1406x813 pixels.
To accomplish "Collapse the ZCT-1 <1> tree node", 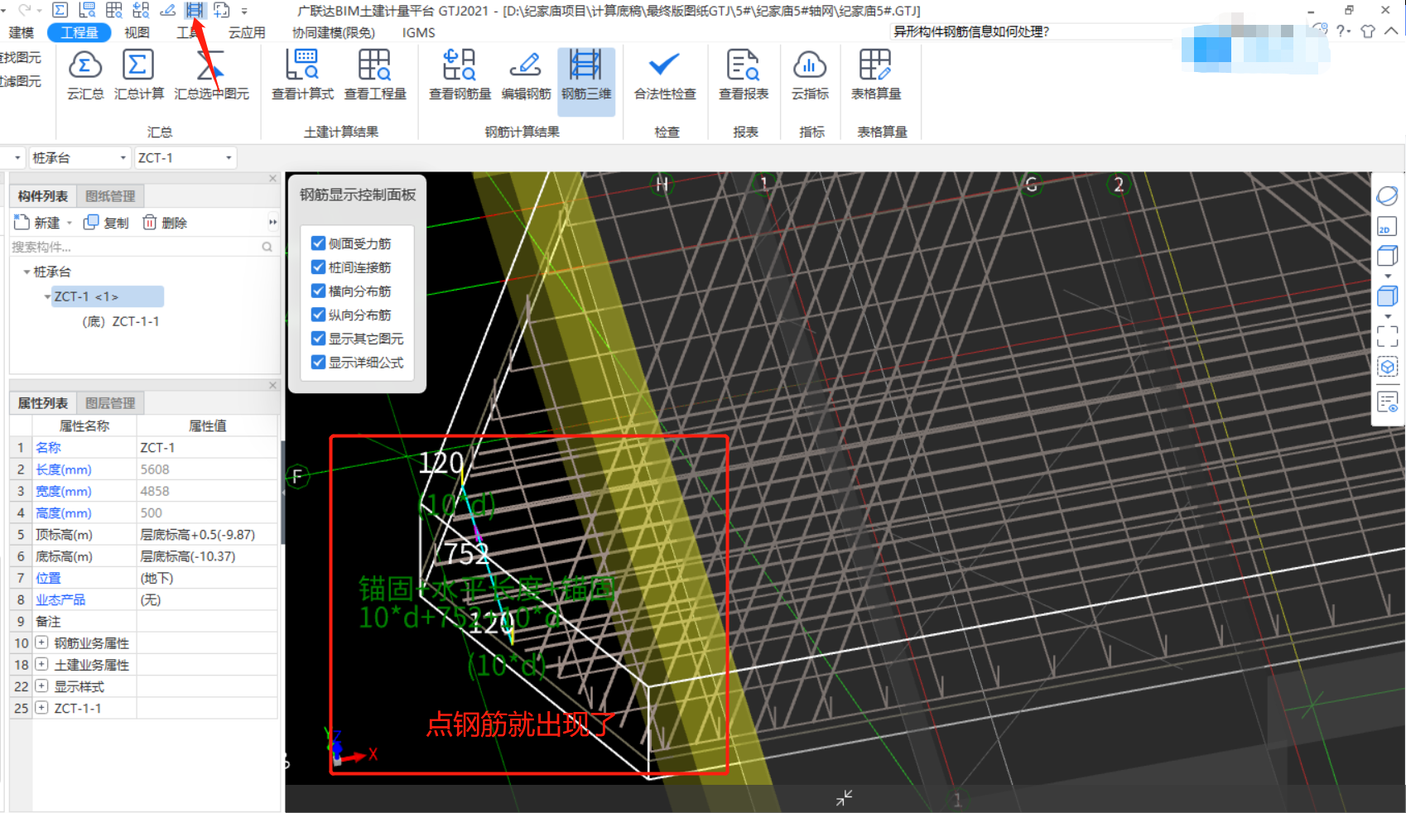I will click(47, 296).
